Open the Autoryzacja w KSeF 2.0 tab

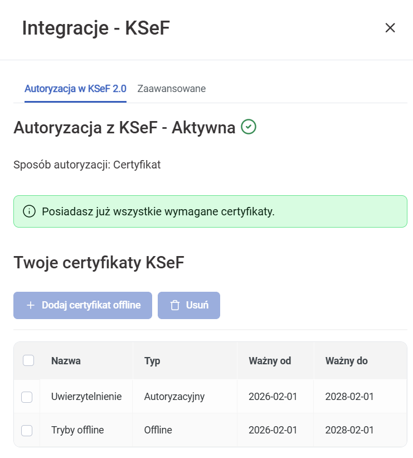75,89
